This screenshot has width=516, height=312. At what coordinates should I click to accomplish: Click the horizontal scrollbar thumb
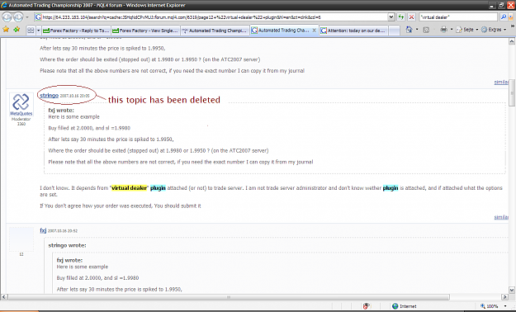[x=229, y=297]
